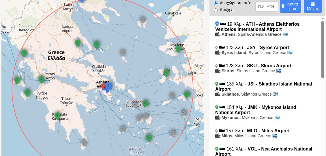Click gray Skyros airport marker on map

pyautogui.click(x=122, y=53)
